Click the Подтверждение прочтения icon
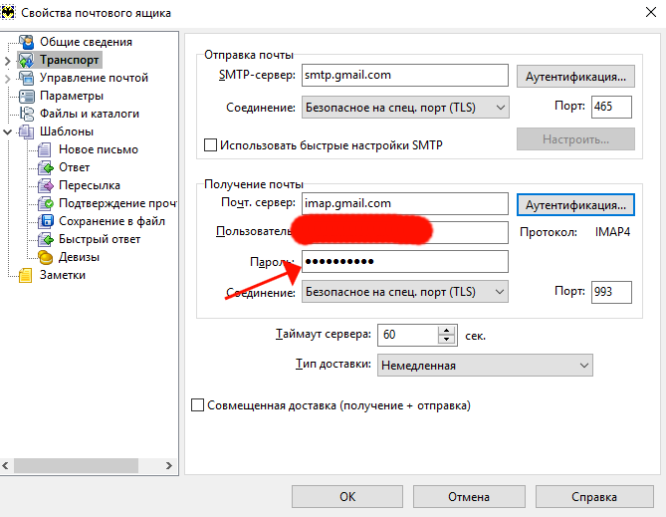Image resolution: width=666 pixels, height=517 pixels. click(45, 203)
